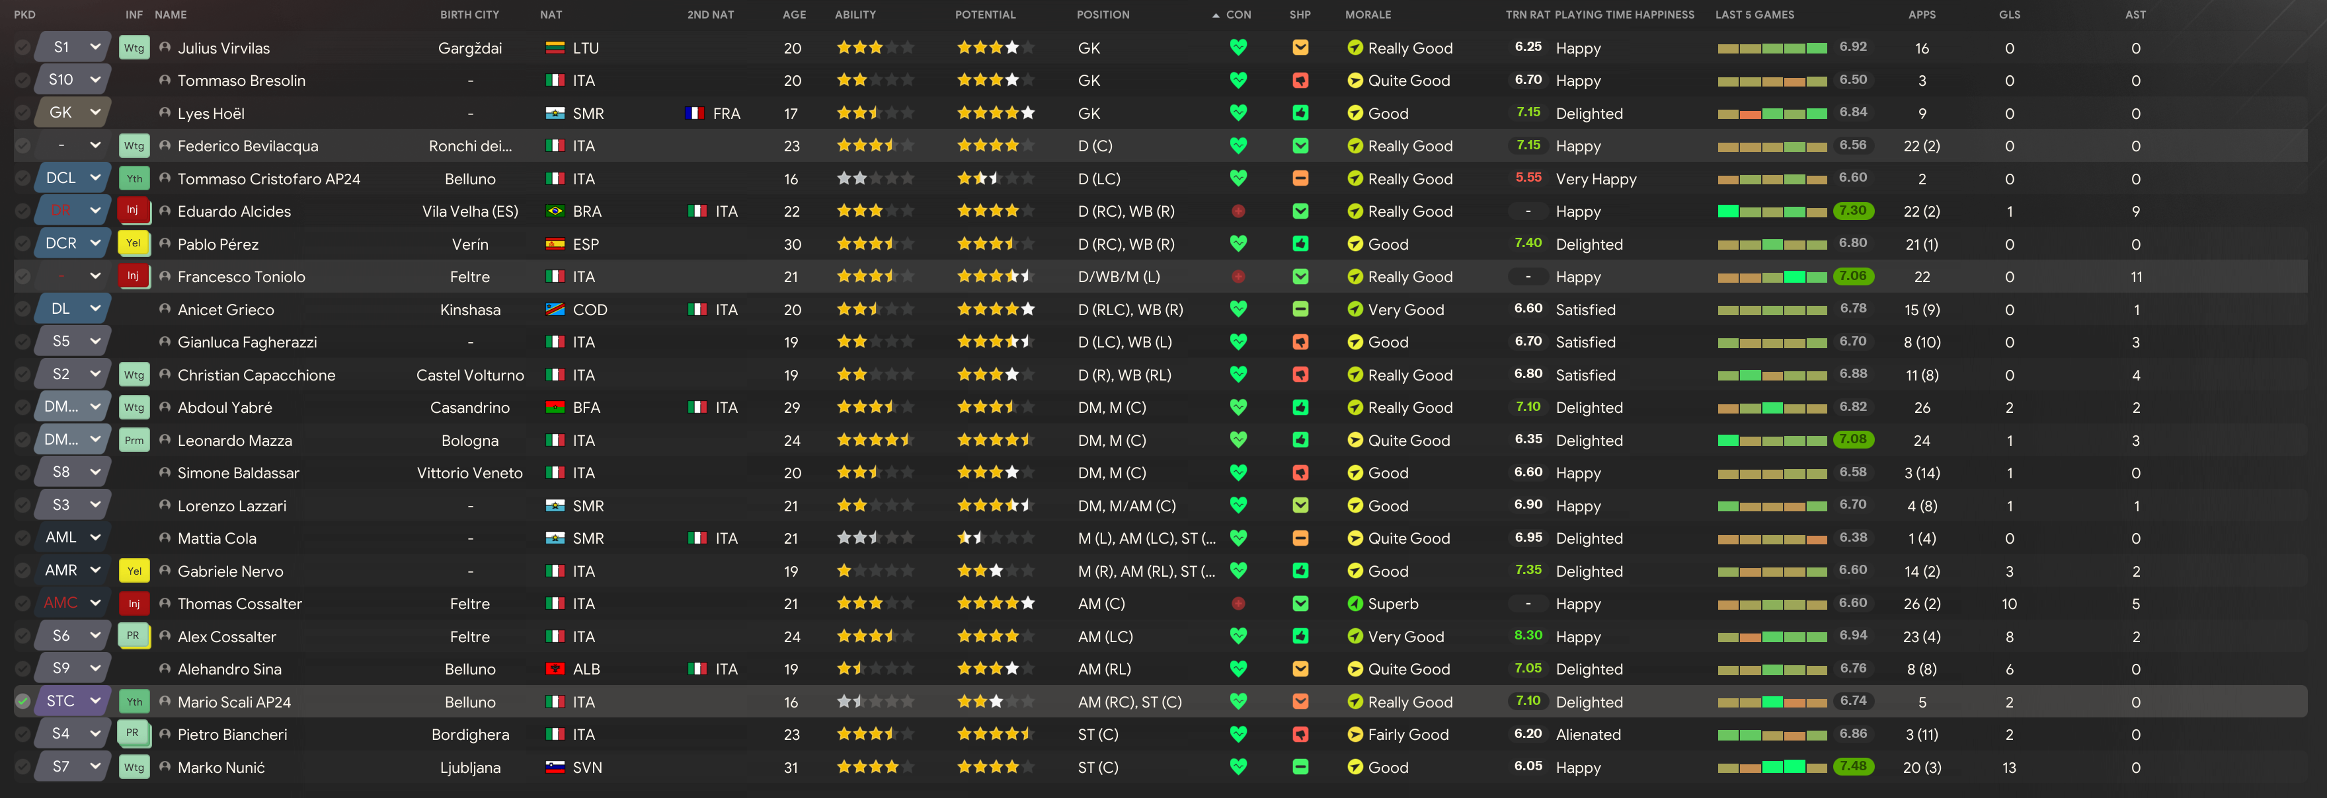Screen dimensions: 2327x798
Task: Select the checkbox next to Anicet Grieco
Action: (x=24, y=308)
